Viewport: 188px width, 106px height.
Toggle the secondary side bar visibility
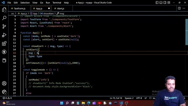tap(165, 3)
